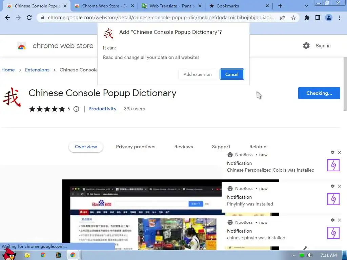Screen dimensions: 347x260
Task: Open Chrome Web Store settings gear
Action: click(x=306, y=46)
